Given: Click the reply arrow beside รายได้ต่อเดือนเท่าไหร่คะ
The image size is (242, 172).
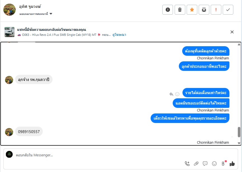Looking at the screenshot, I should point(171,94).
